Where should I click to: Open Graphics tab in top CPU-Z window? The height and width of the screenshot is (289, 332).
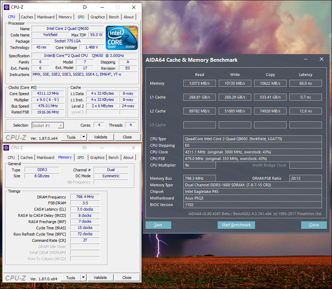[x=98, y=17]
